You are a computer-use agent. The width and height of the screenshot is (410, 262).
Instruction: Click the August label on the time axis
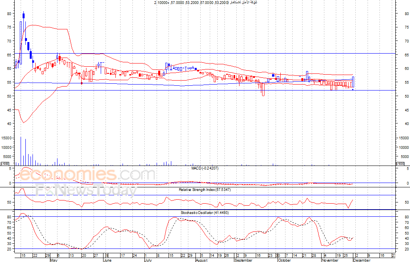[x=202, y=260]
